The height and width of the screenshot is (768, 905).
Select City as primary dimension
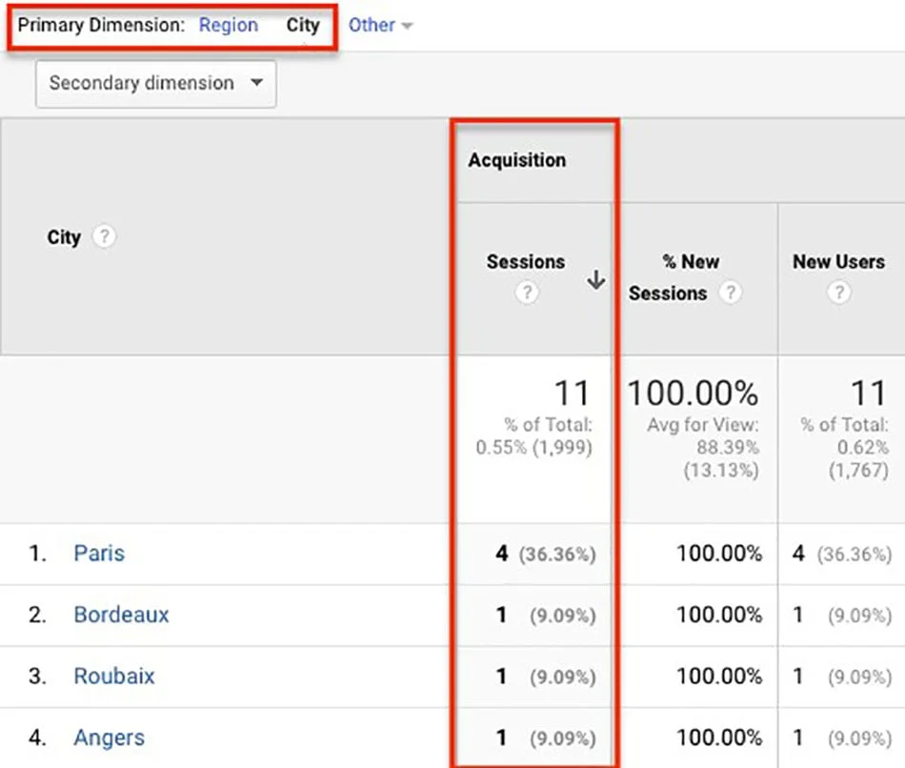(x=304, y=26)
